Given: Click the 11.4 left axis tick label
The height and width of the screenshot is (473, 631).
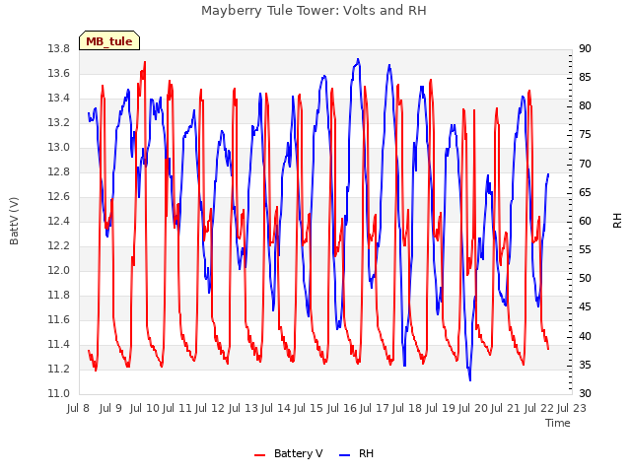Looking at the screenshot, I should [59, 344].
